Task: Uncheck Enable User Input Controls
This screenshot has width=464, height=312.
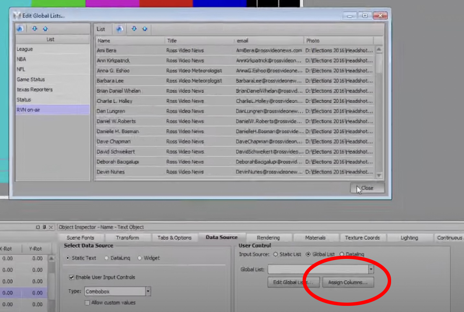Action: point(72,277)
